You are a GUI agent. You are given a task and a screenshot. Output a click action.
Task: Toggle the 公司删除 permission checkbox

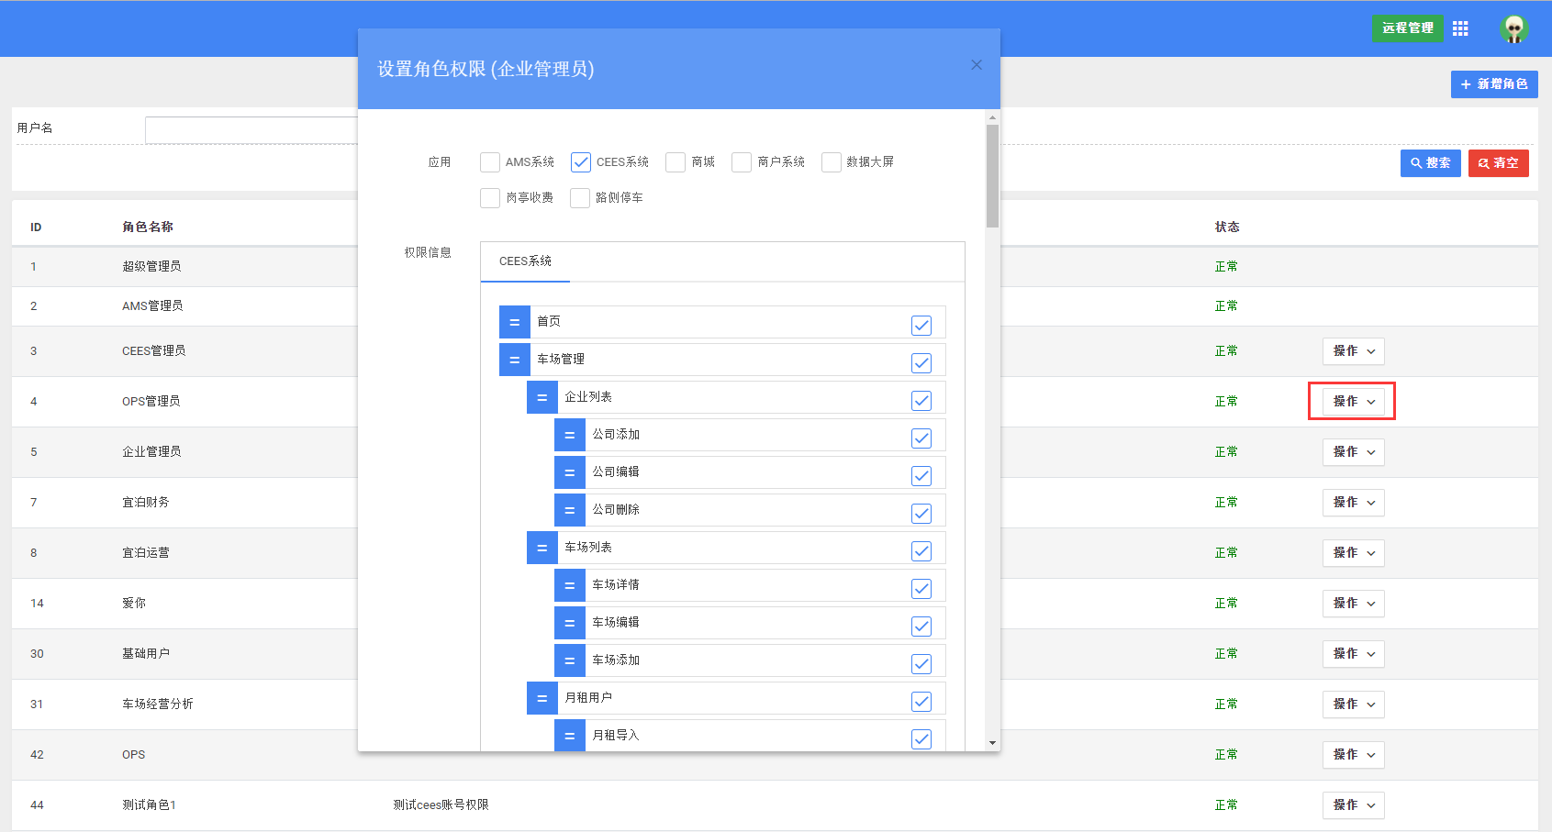921,514
